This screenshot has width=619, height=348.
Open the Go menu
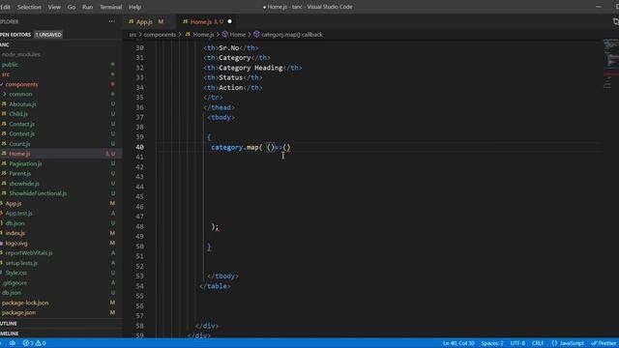pos(71,7)
